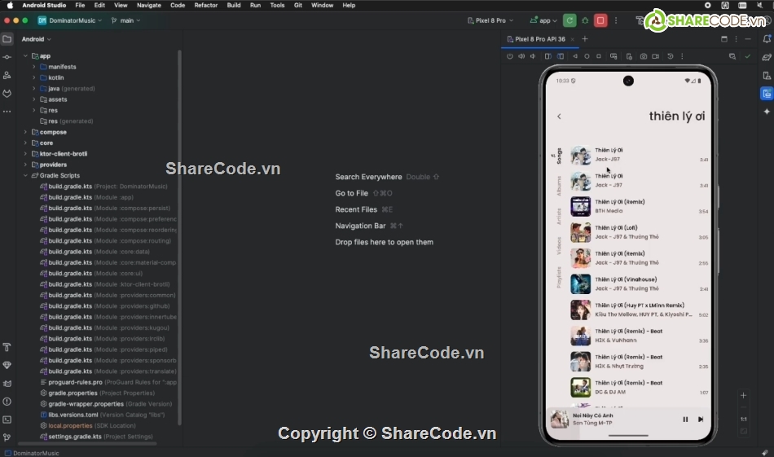Viewport: 774px width, 457px height.
Task: Open the Project tool window folder icon
Action: click(x=7, y=39)
